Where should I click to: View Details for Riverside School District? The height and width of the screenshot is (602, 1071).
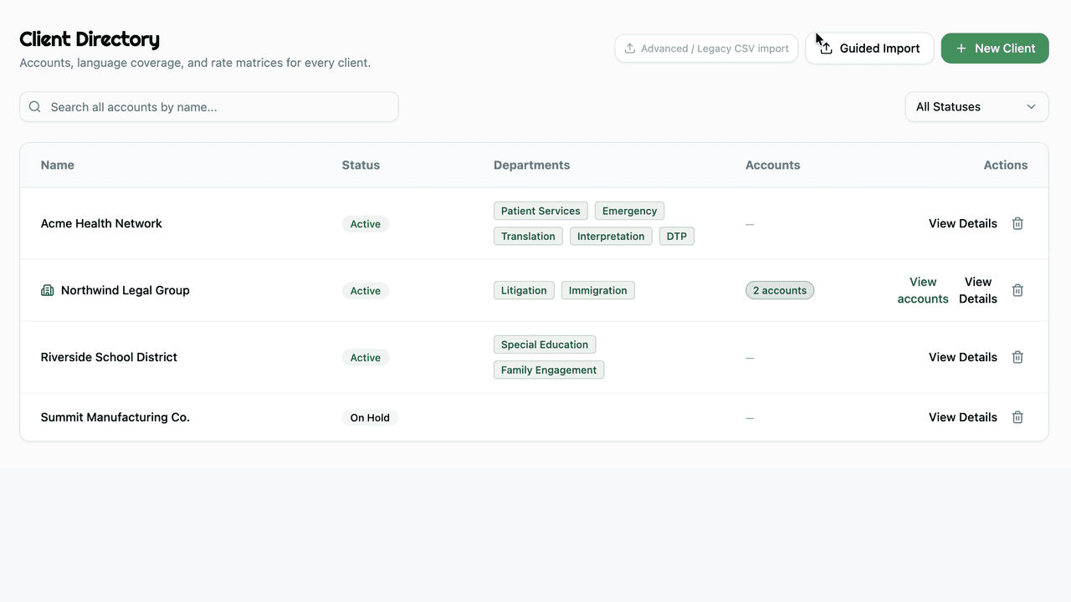[x=962, y=357]
